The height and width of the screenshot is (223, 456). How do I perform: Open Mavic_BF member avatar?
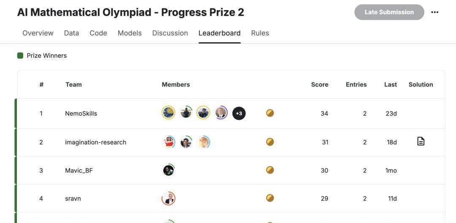(168, 170)
